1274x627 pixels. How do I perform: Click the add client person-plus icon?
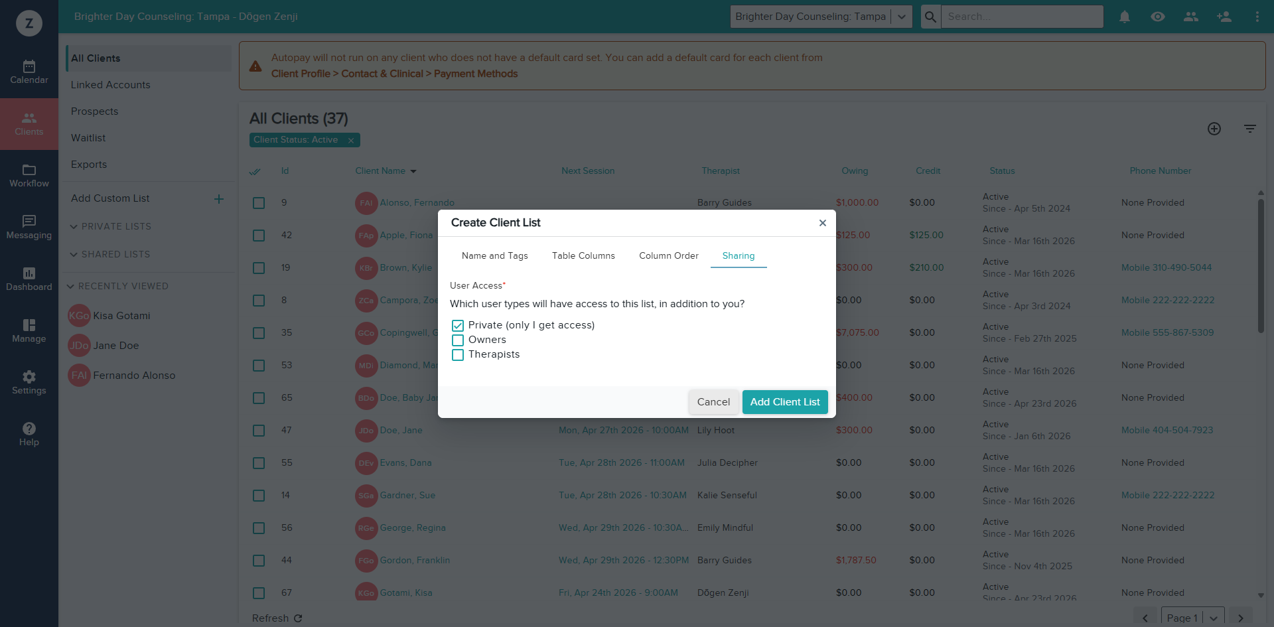coord(1224,17)
